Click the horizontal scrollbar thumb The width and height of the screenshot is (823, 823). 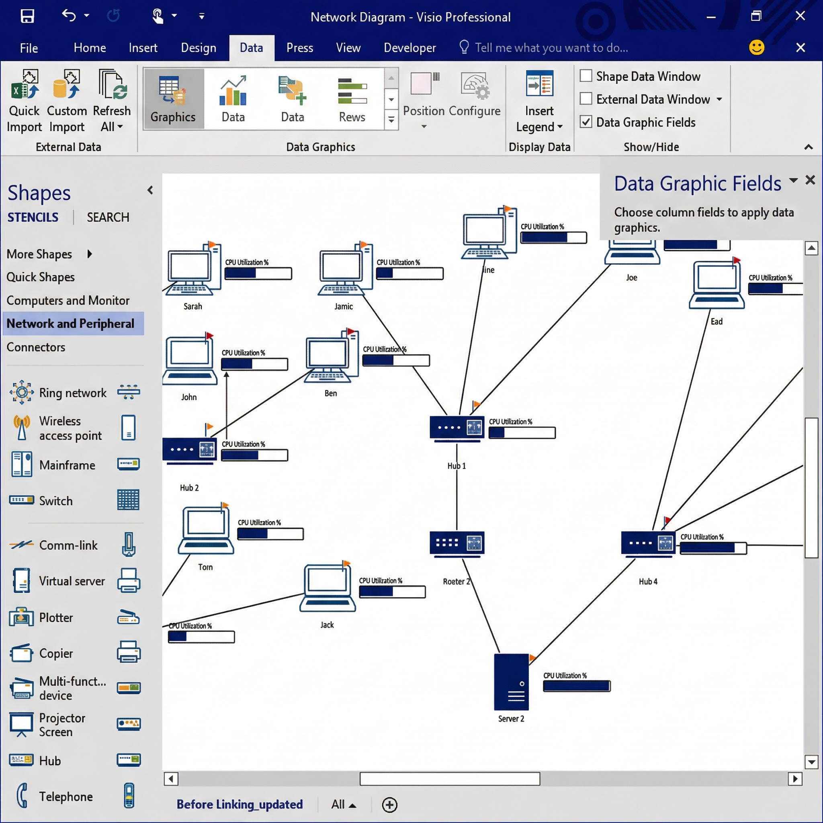click(x=449, y=779)
